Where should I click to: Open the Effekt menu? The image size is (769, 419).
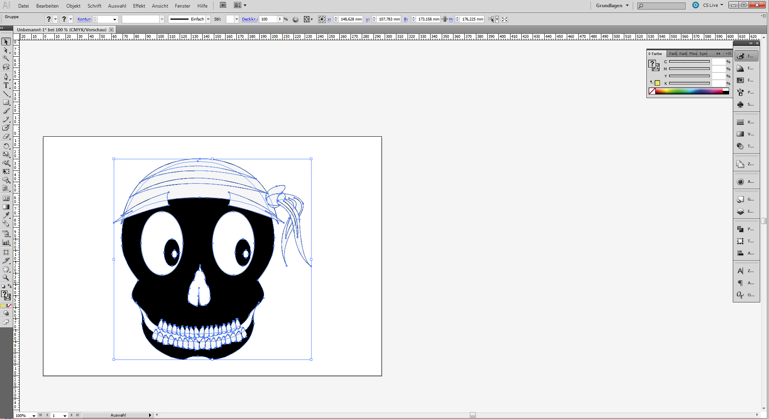click(x=139, y=6)
